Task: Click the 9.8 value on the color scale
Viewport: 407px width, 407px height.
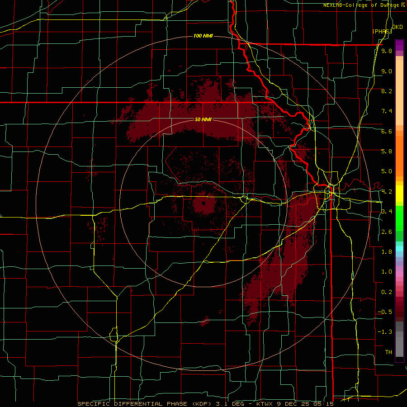Action: [387, 51]
